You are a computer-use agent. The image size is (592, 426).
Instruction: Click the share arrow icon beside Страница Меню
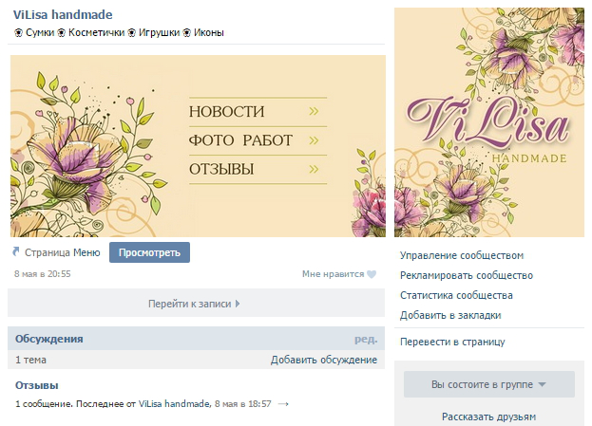16,251
